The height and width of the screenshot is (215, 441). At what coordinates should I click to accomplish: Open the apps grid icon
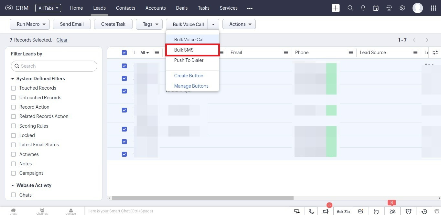434,8
